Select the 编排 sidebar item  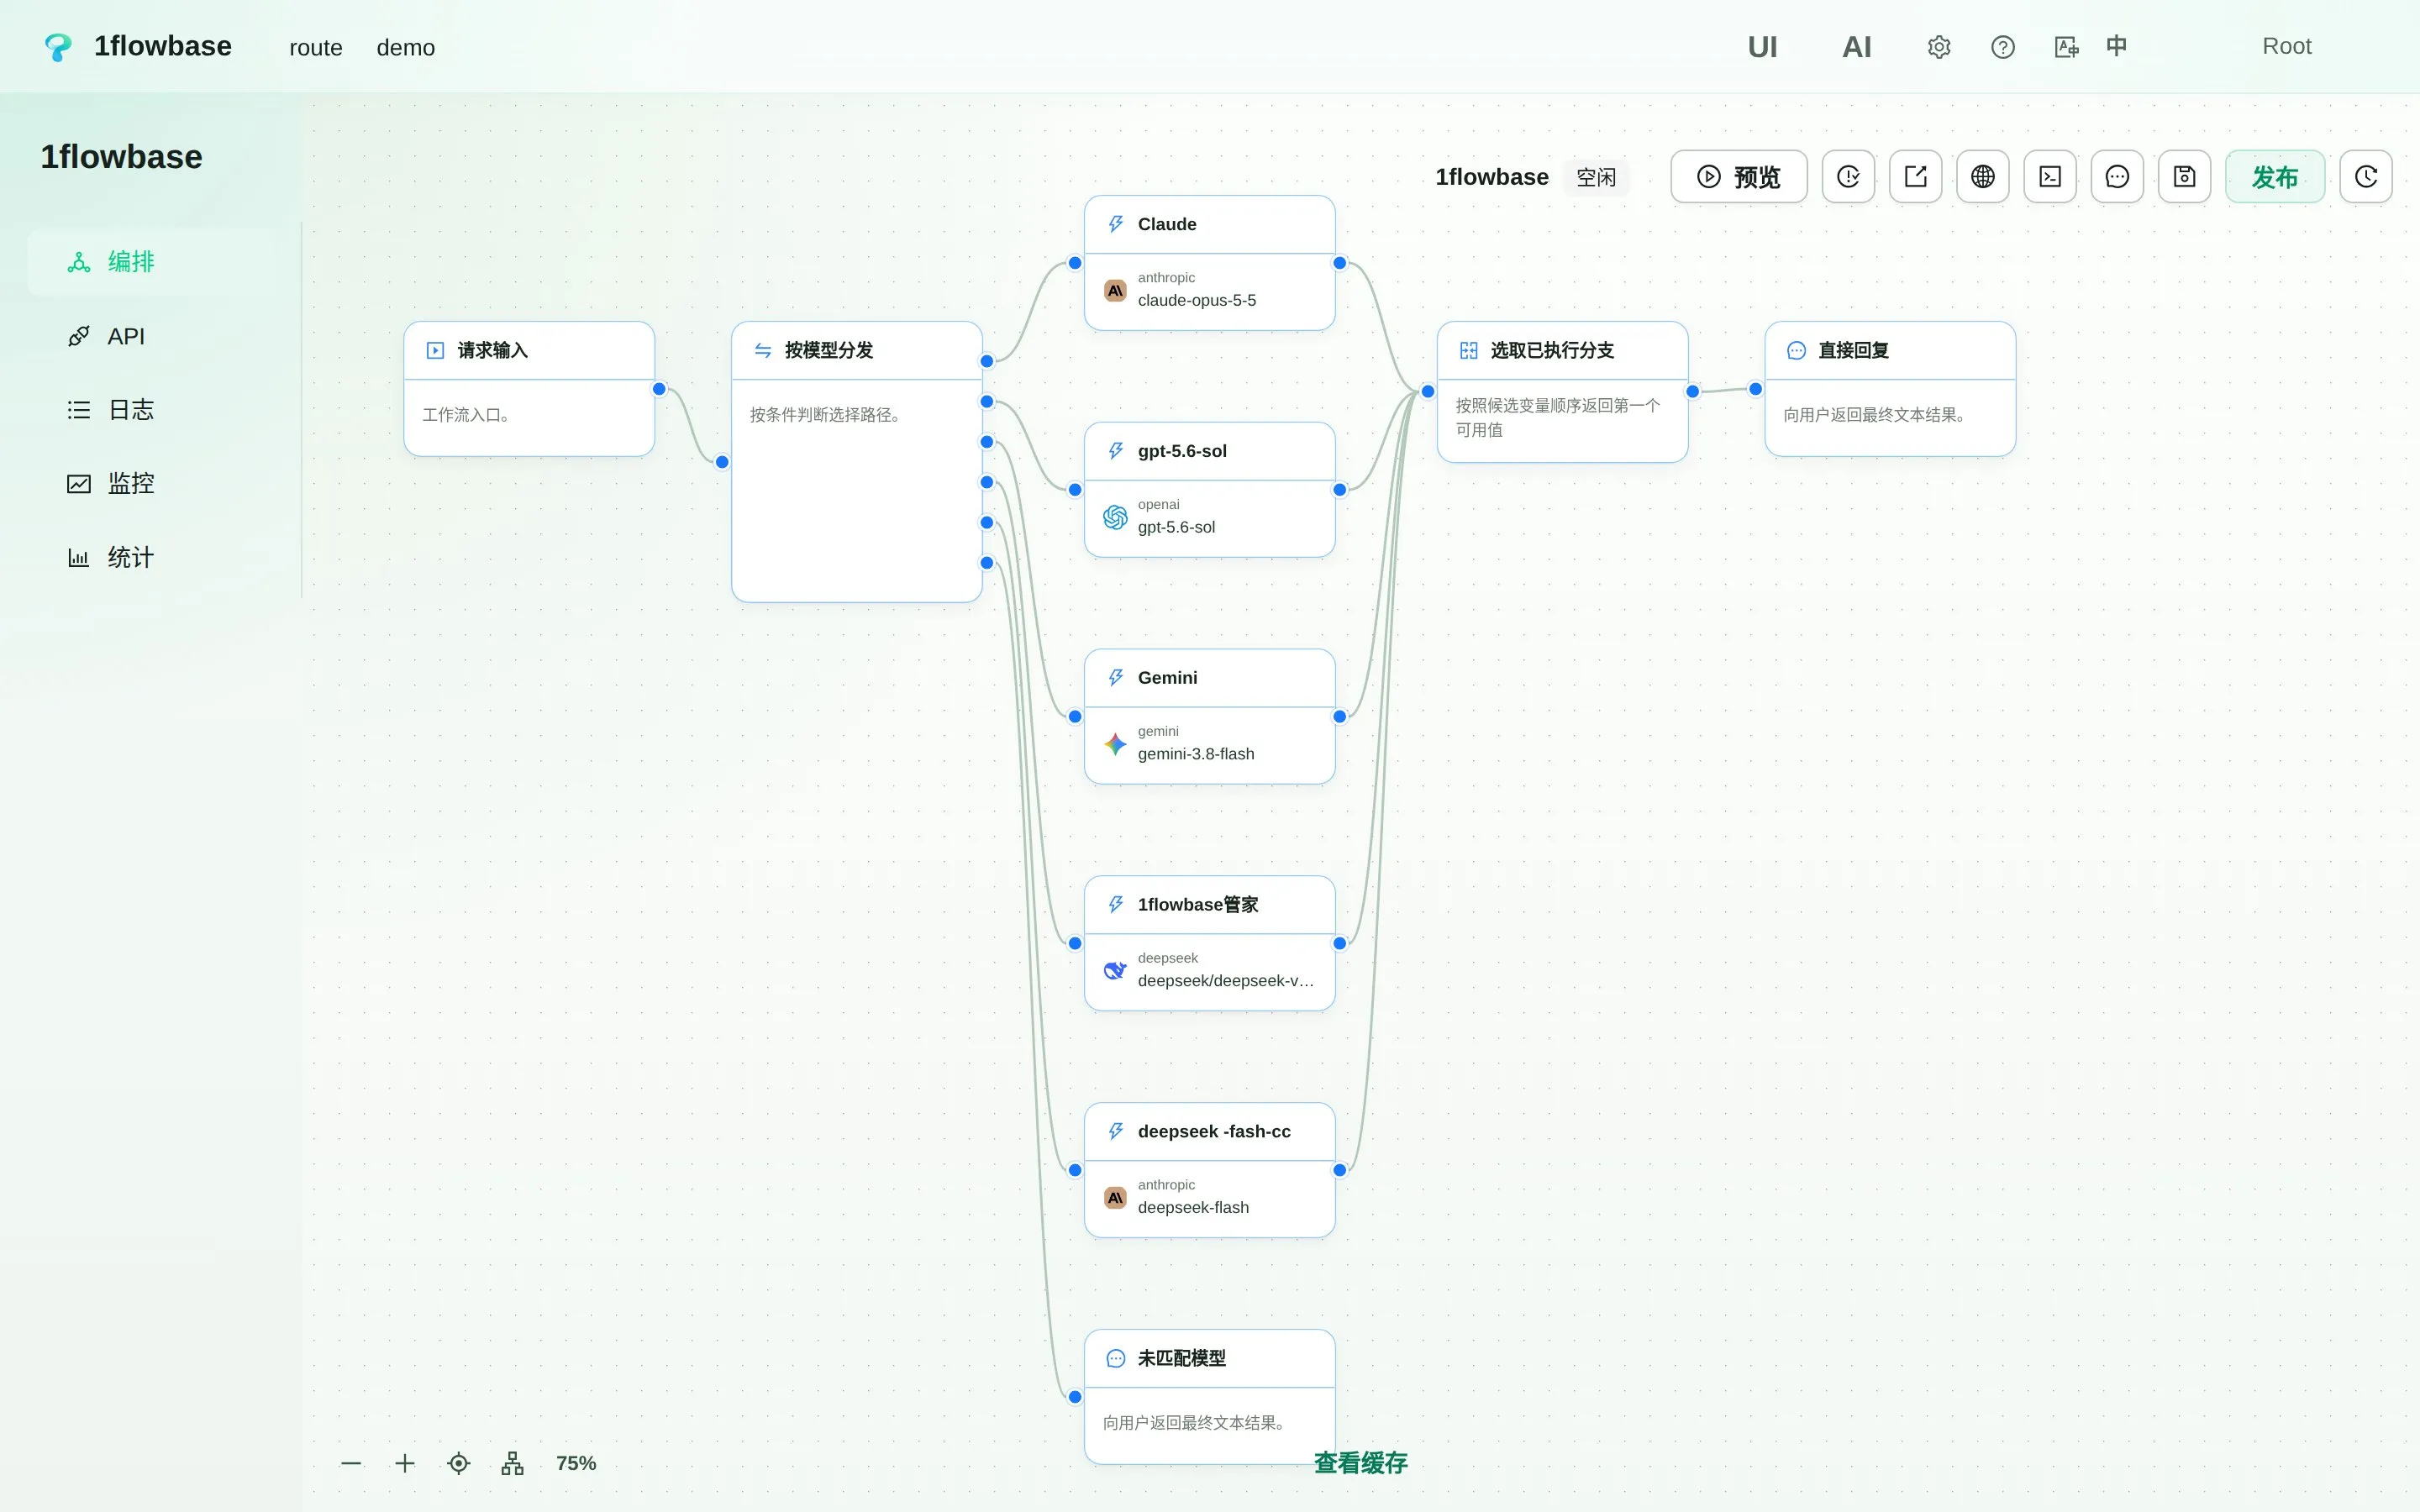tap(152, 262)
